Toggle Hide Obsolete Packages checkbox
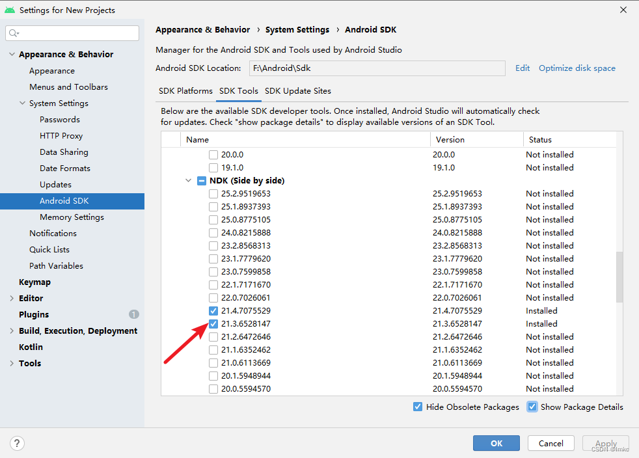639x458 pixels. click(418, 407)
